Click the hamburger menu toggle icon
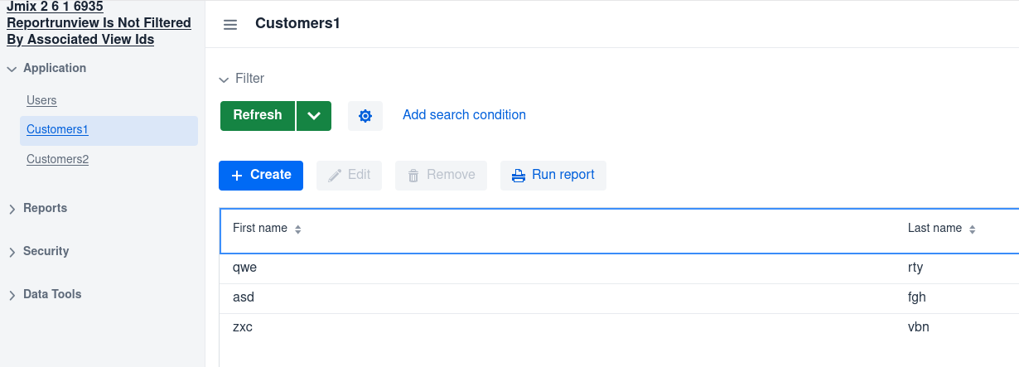This screenshot has width=1019, height=367. coord(230,24)
